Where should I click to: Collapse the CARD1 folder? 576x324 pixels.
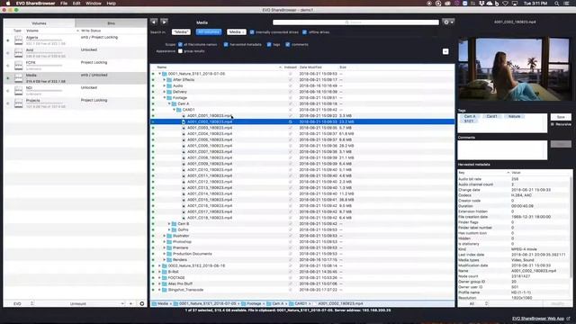pyautogui.click(x=174, y=110)
